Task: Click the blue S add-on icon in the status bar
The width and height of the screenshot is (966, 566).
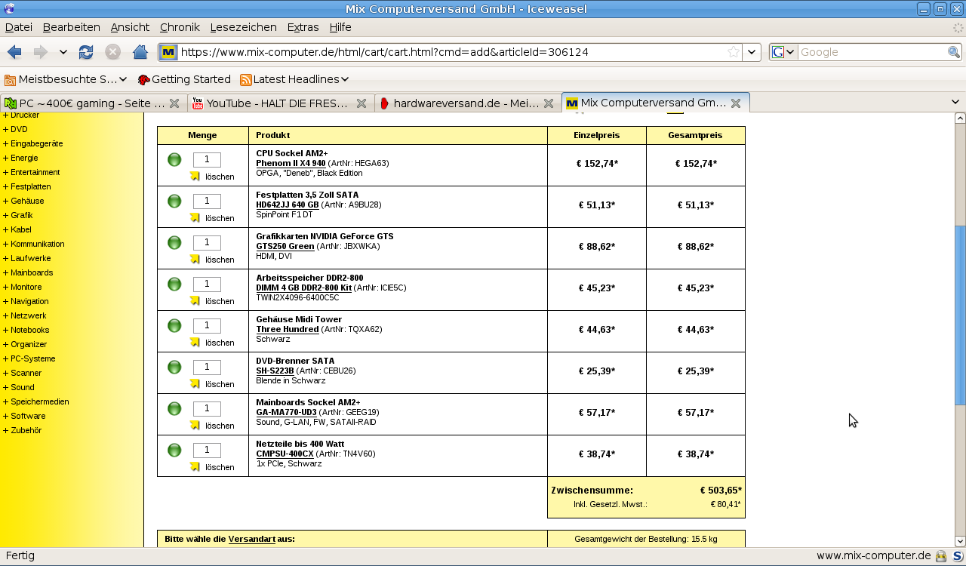Action: click(x=957, y=556)
